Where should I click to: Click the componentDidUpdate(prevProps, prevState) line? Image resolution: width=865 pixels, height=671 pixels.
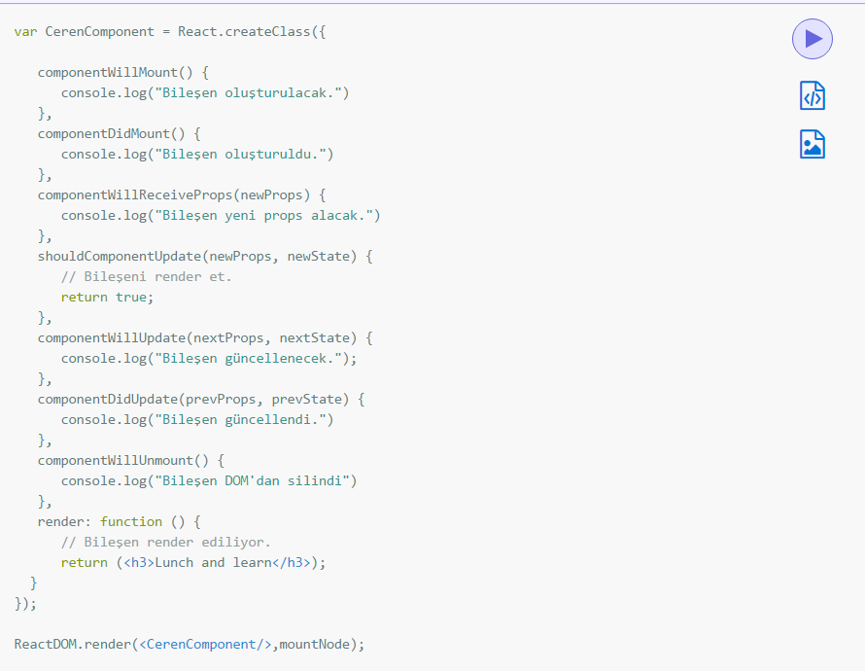tap(201, 400)
